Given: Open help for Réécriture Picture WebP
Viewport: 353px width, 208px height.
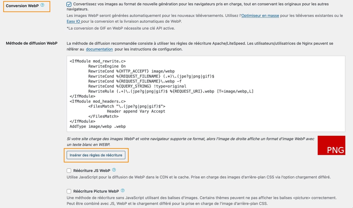Looking at the screenshot, I should (x=123, y=190).
